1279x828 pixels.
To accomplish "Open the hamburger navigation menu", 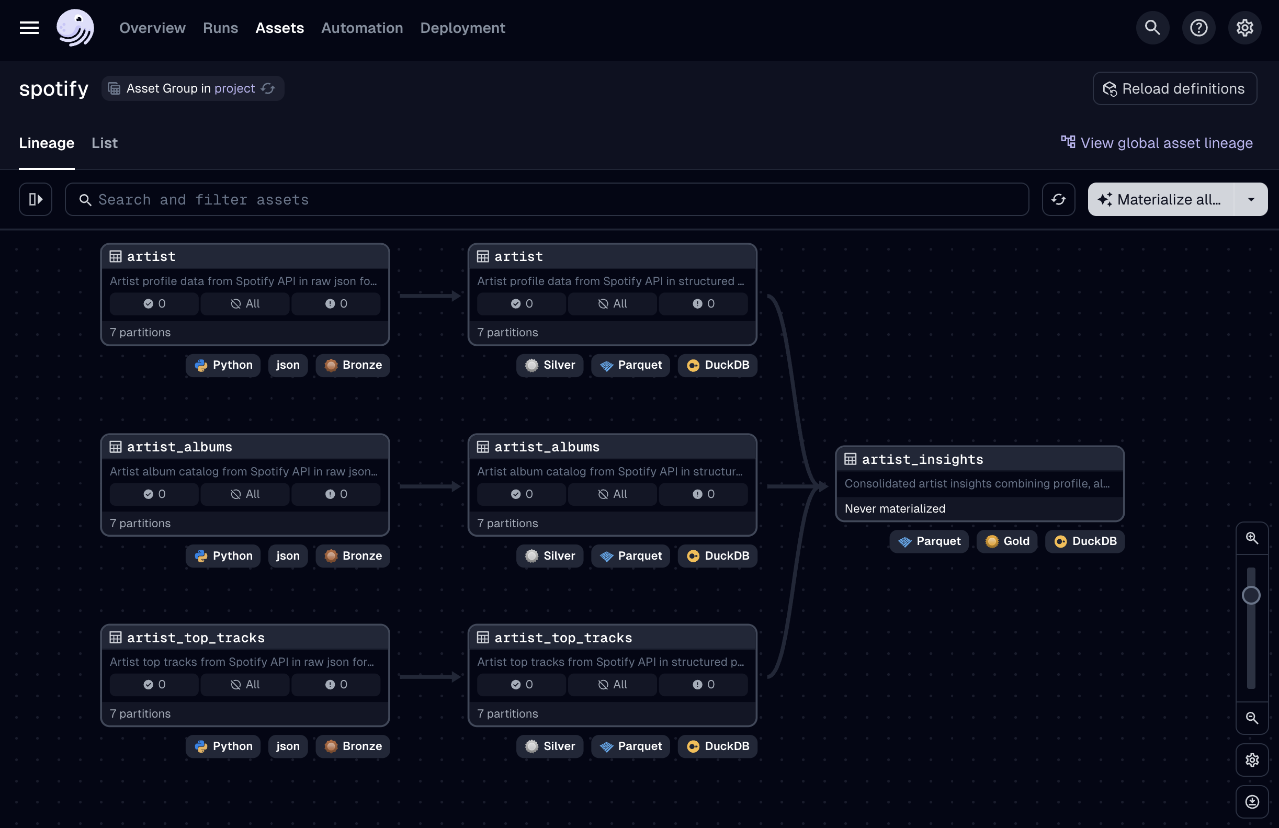I will point(29,28).
